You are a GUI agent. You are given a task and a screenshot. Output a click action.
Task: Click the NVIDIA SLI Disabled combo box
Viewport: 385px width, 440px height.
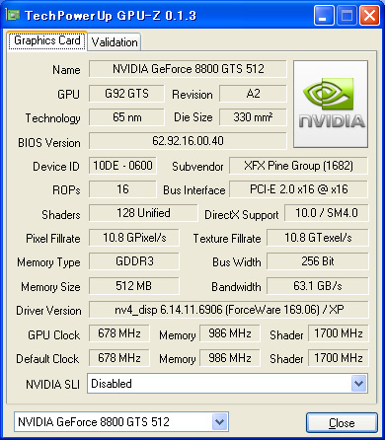click(x=227, y=384)
